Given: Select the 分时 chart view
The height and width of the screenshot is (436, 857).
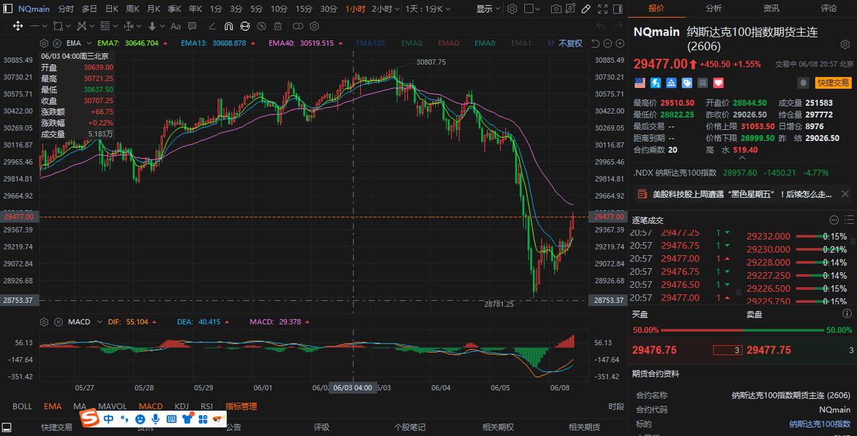Looking at the screenshot, I should click(x=66, y=9).
